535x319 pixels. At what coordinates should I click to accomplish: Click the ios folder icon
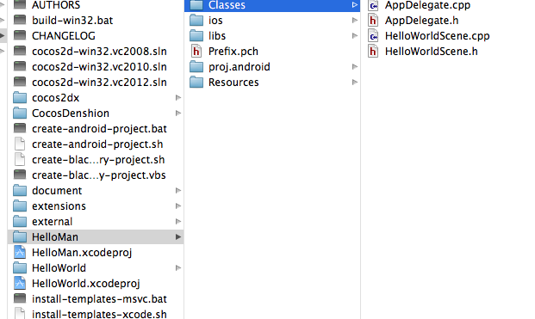196,20
